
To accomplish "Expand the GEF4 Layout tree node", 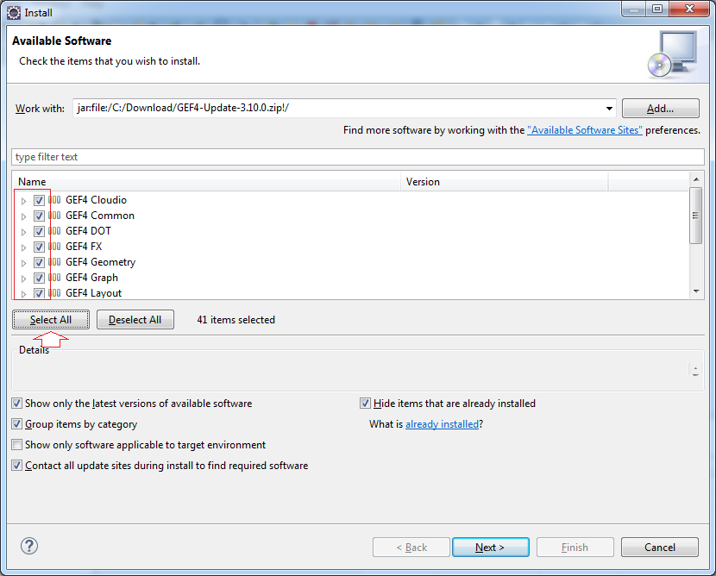I will [24, 294].
